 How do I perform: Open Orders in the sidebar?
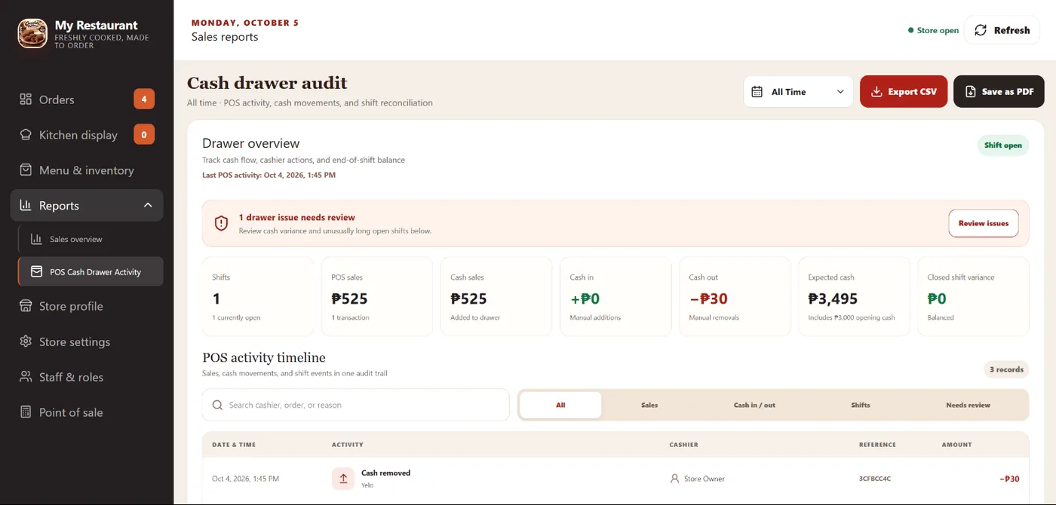[87, 99]
